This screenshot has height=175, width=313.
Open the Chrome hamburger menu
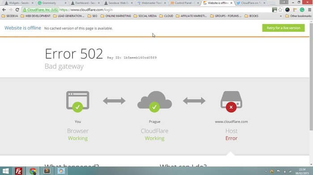pyautogui.click(x=309, y=10)
